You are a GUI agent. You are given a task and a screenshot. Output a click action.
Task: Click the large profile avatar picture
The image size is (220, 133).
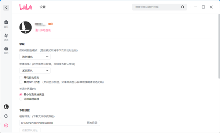(26, 27)
